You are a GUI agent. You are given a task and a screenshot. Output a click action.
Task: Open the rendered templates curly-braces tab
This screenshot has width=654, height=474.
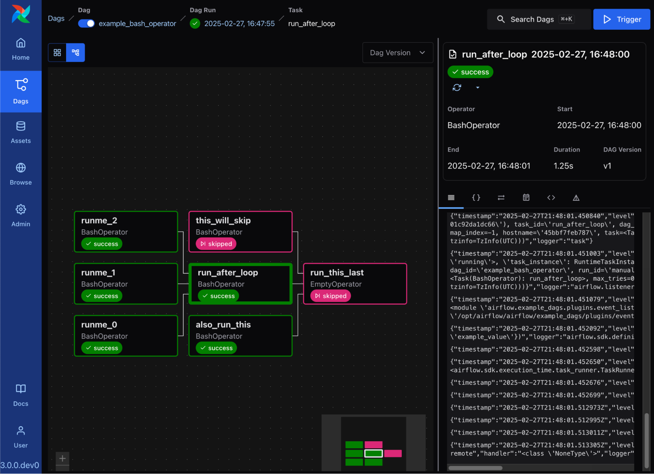[x=476, y=198]
